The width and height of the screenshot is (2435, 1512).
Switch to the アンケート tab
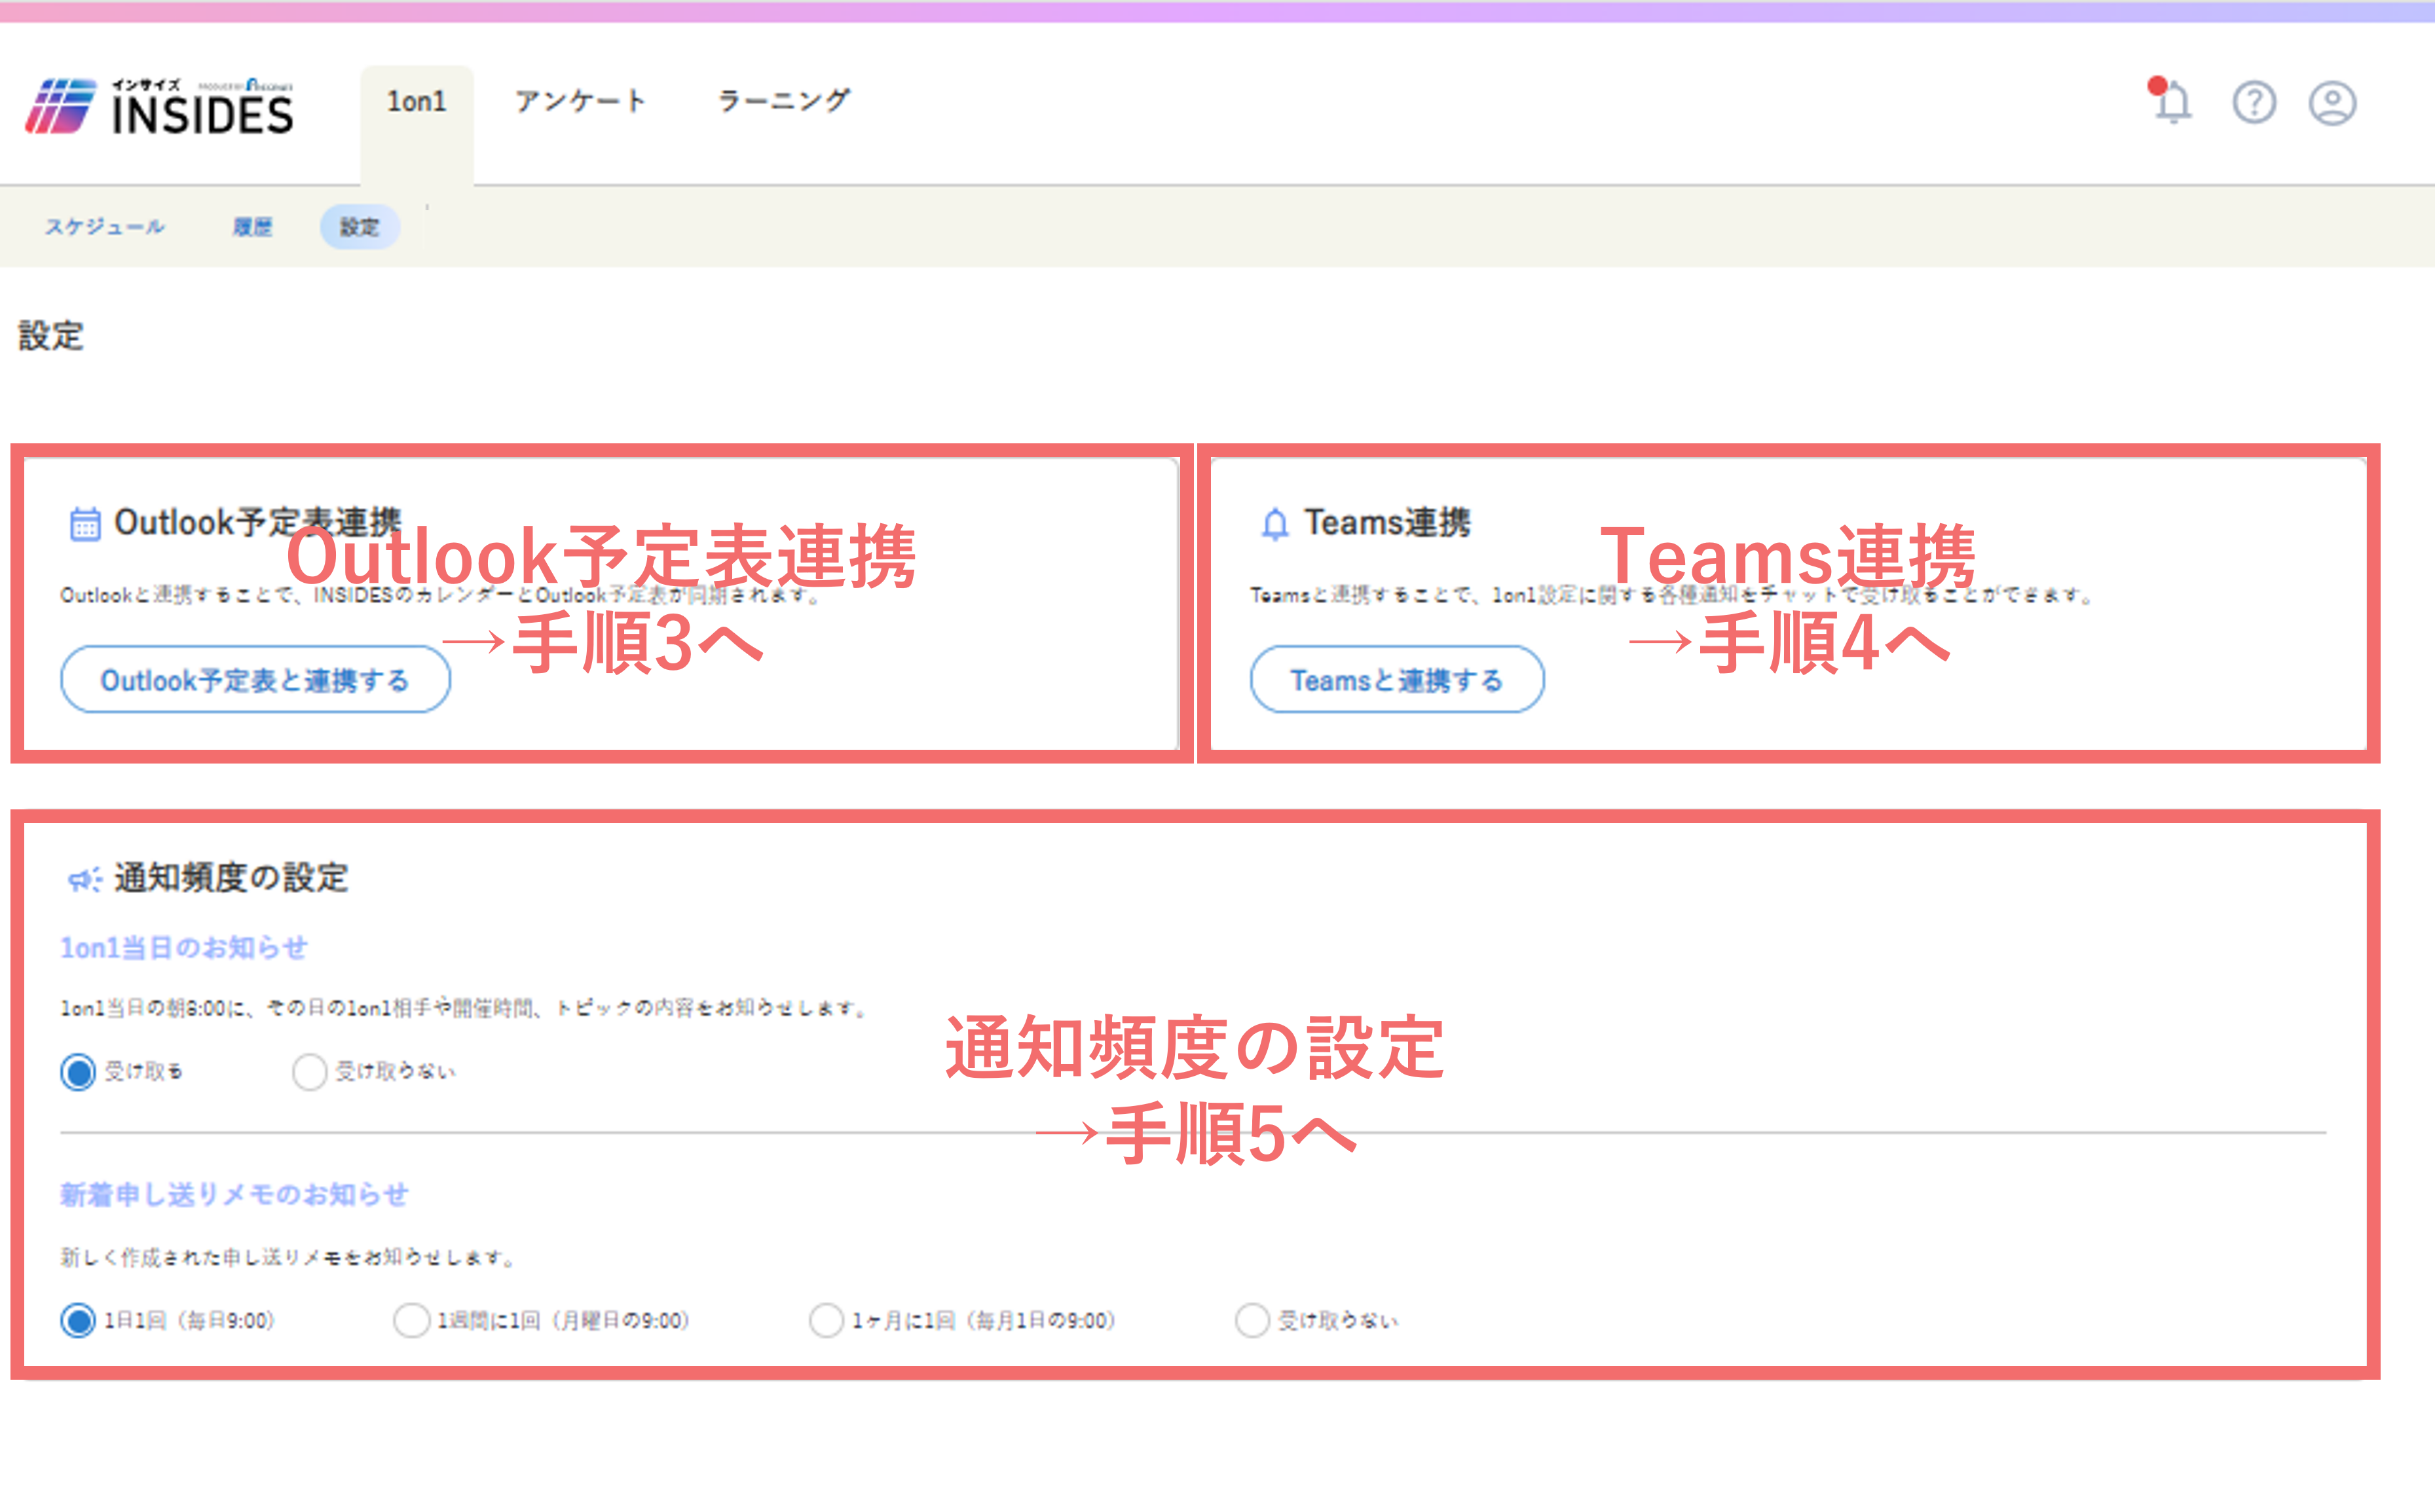click(580, 101)
